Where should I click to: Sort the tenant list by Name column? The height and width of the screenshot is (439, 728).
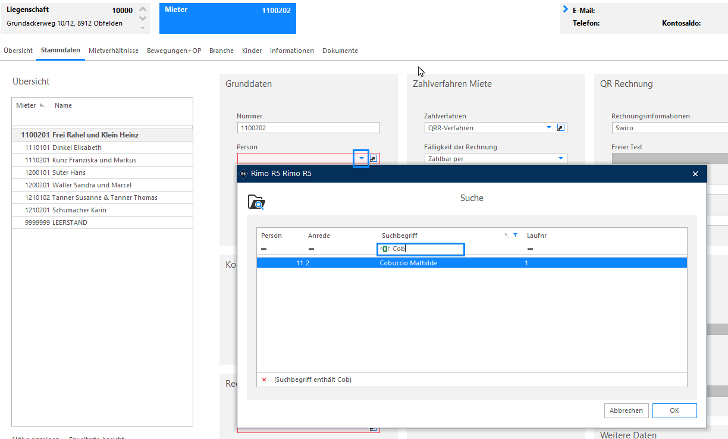pyautogui.click(x=63, y=105)
